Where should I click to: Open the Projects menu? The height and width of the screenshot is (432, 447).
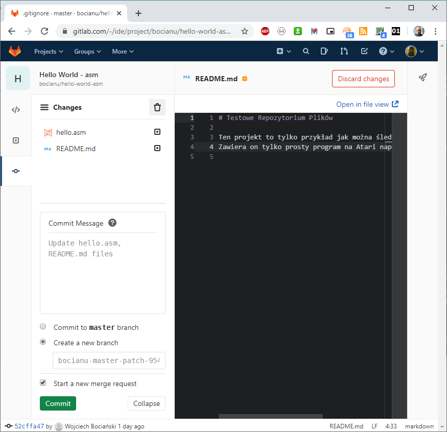click(48, 51)
